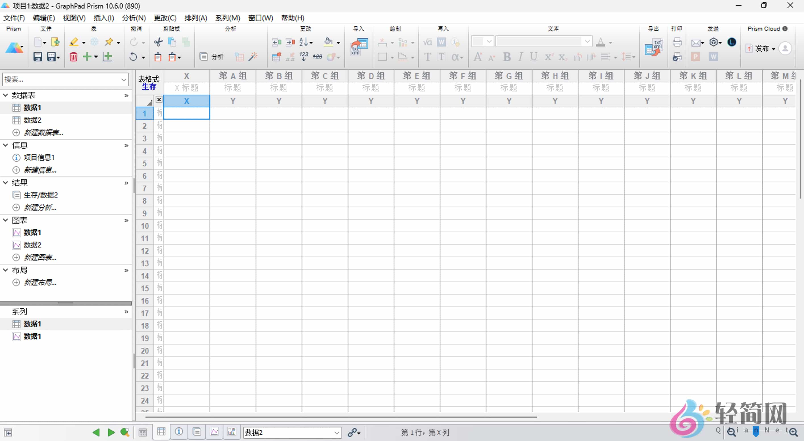The height and width of the screenshot is (441, 804).
Task: Click the A-Z Sort icon
Action: point(304,42)
